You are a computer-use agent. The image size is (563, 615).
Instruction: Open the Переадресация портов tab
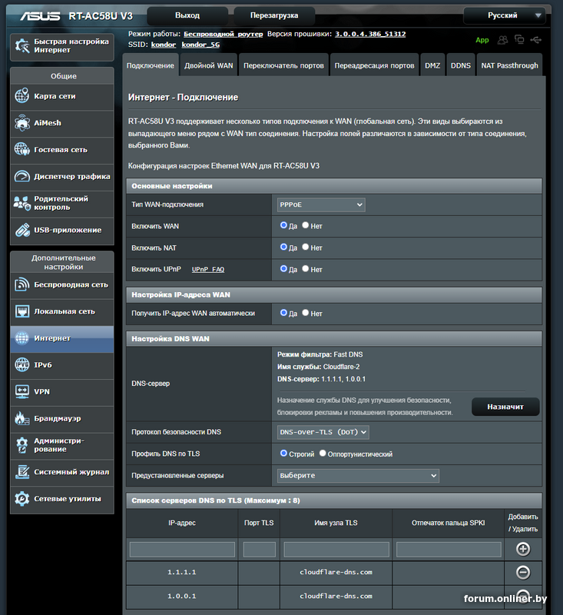pos(374,65)
